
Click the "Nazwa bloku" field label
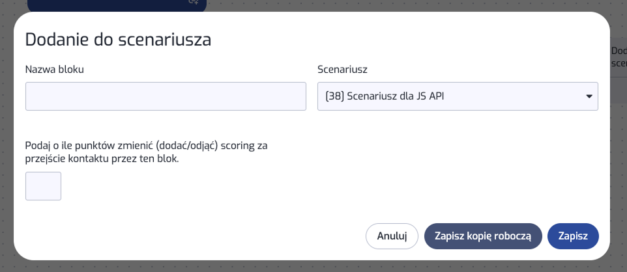click(54, 69)
